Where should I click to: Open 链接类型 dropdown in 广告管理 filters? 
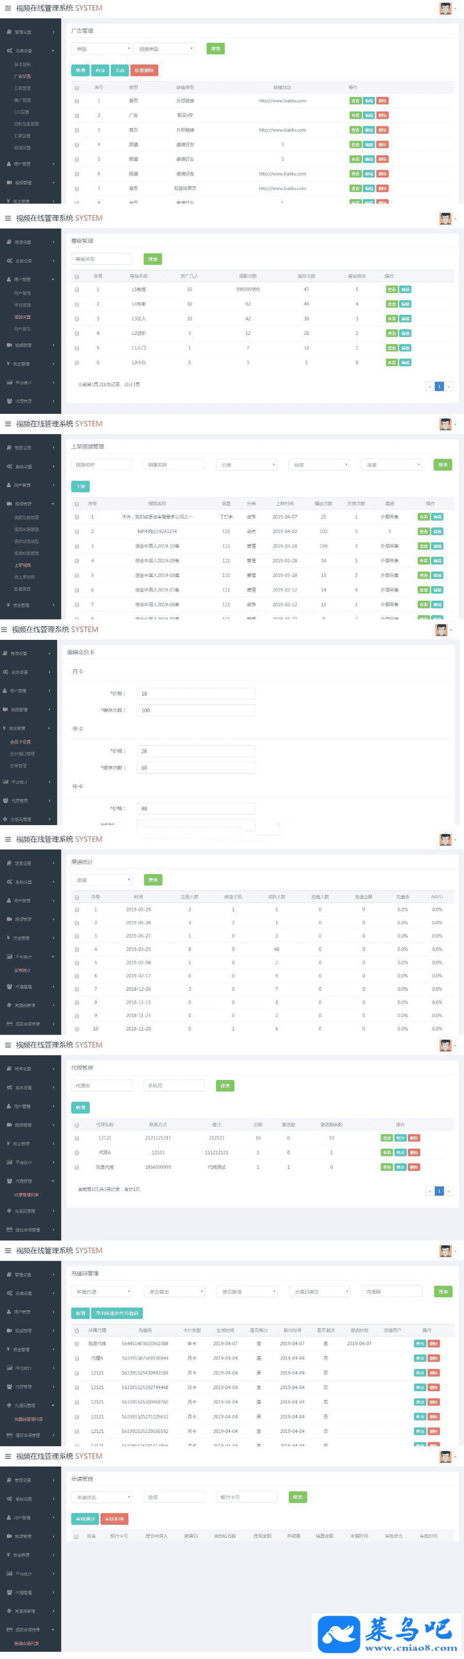164,49
